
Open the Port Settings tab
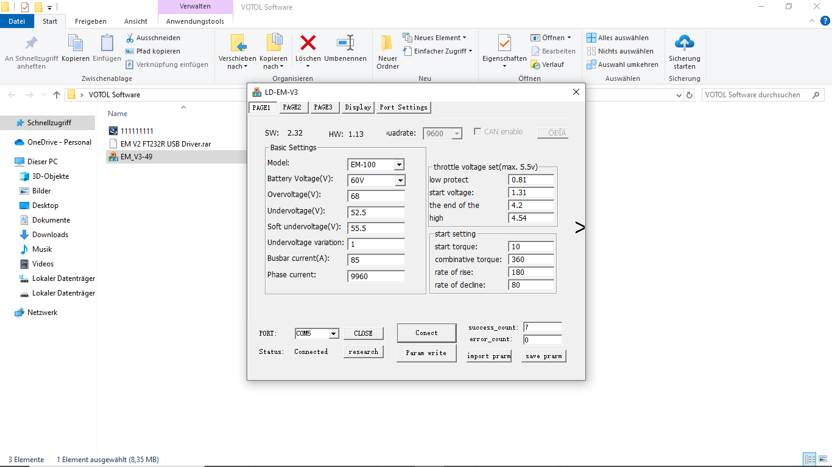[403, 107]
